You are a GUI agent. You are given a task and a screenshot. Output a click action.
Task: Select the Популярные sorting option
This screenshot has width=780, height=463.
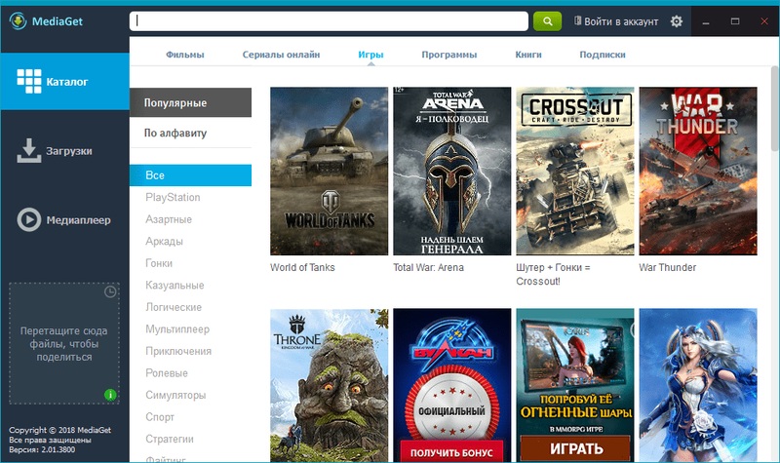(175, 102)
